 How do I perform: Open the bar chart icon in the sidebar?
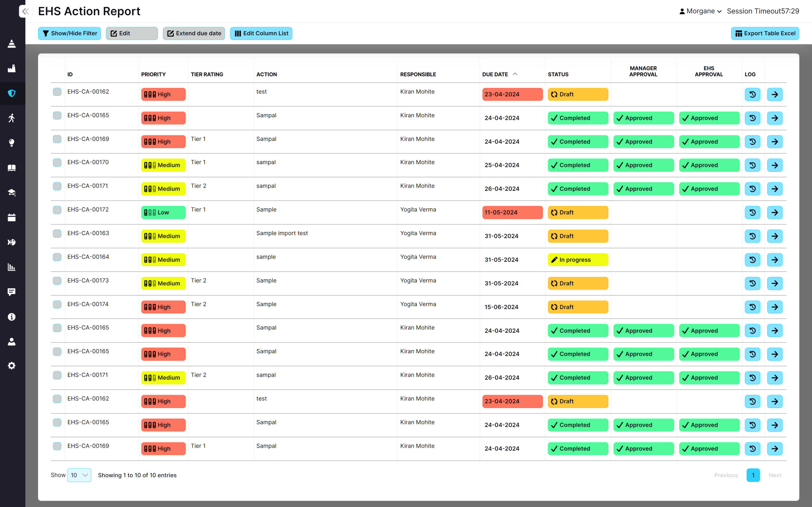point(12,267)
